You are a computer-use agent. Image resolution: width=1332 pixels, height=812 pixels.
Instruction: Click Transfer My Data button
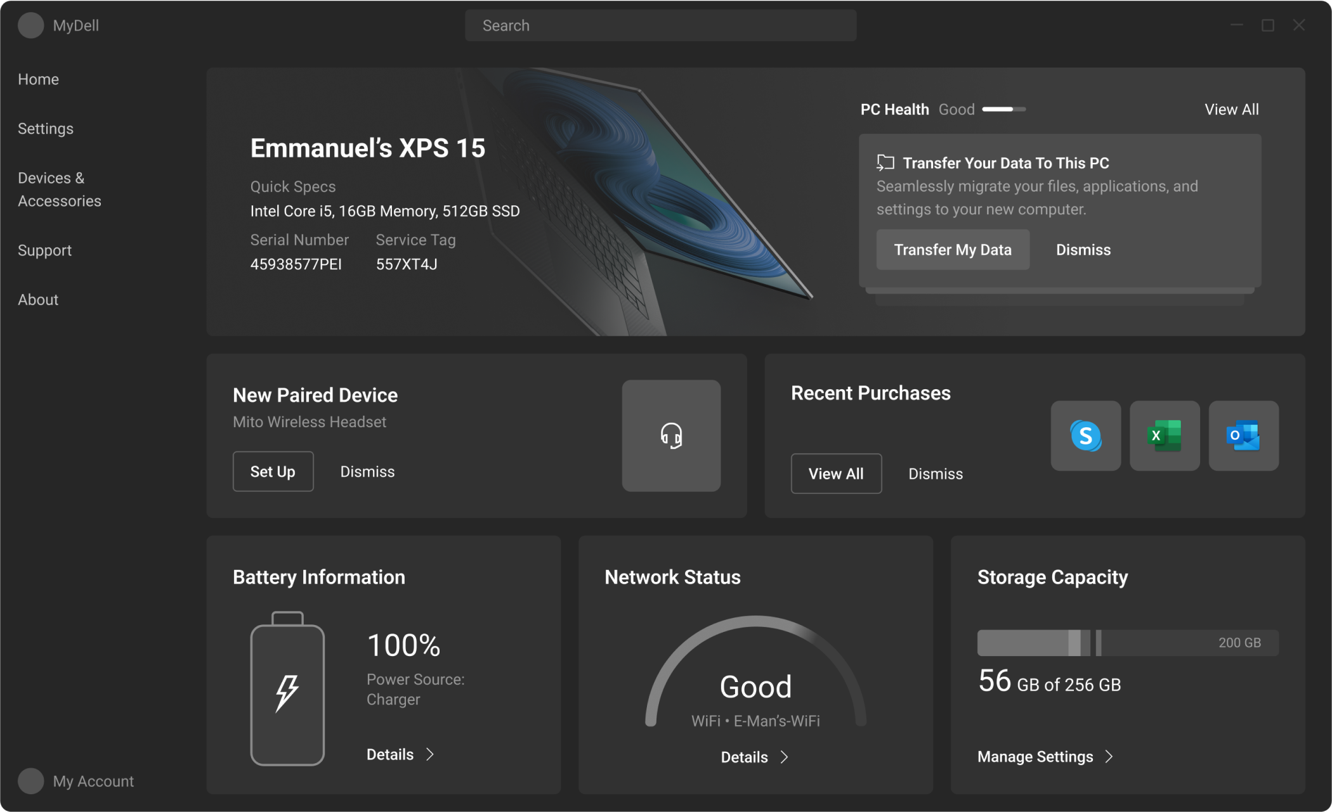[954, 250]
